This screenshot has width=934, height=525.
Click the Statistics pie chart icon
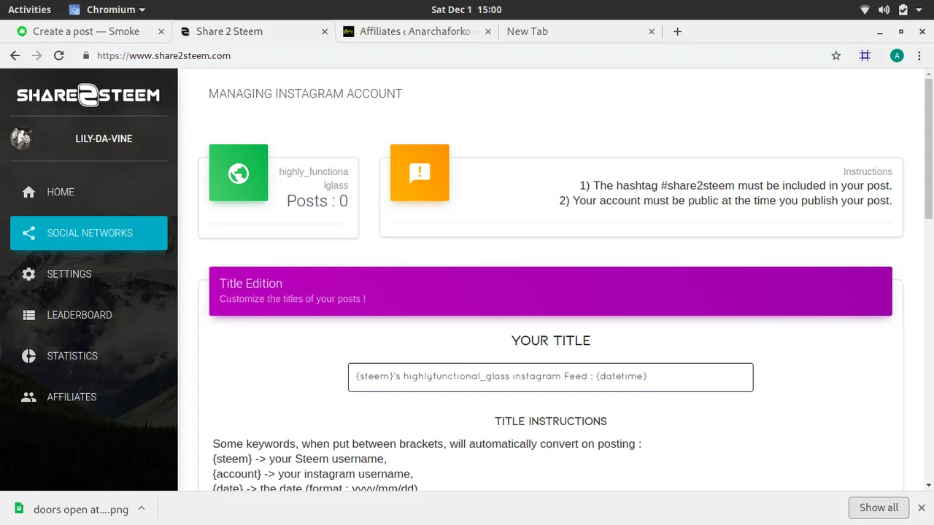28,356
